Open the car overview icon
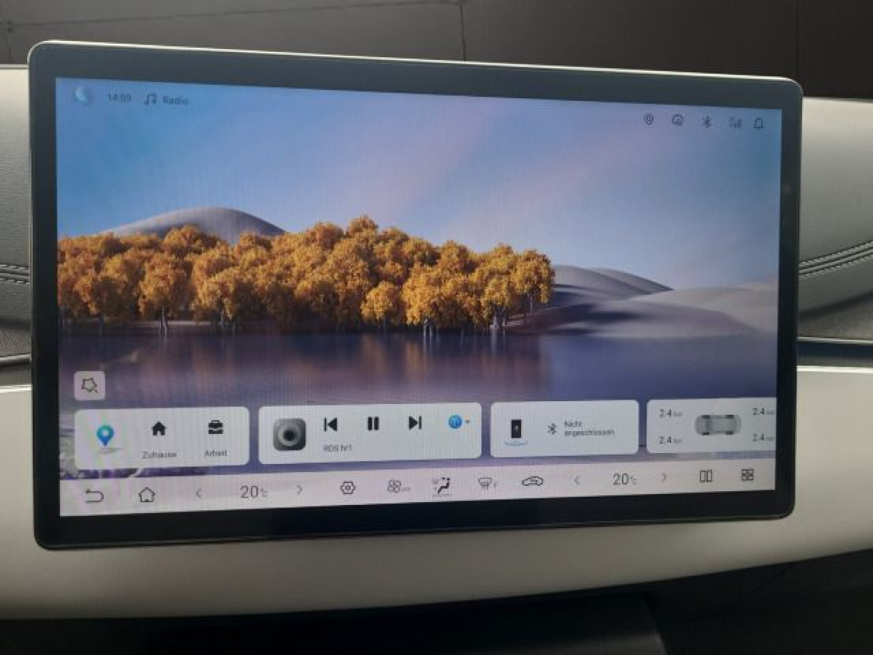 click(x=532, y=481)
